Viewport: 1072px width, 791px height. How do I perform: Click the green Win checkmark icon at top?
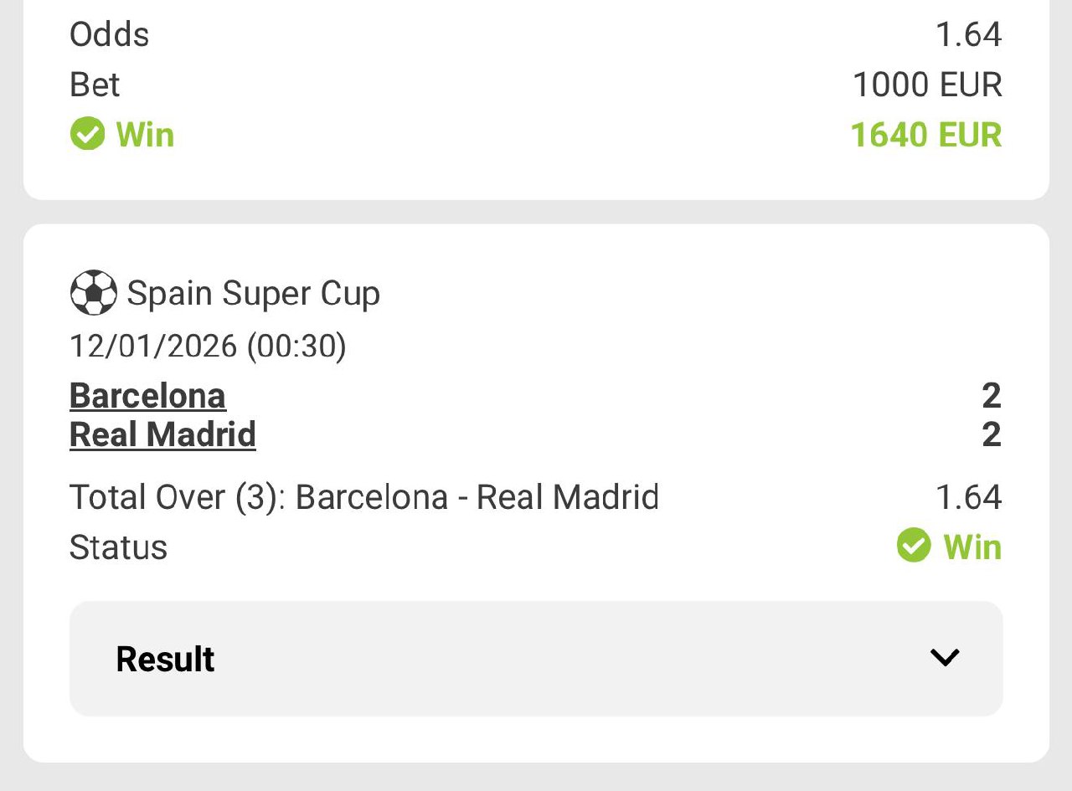(x=87, y=134)
